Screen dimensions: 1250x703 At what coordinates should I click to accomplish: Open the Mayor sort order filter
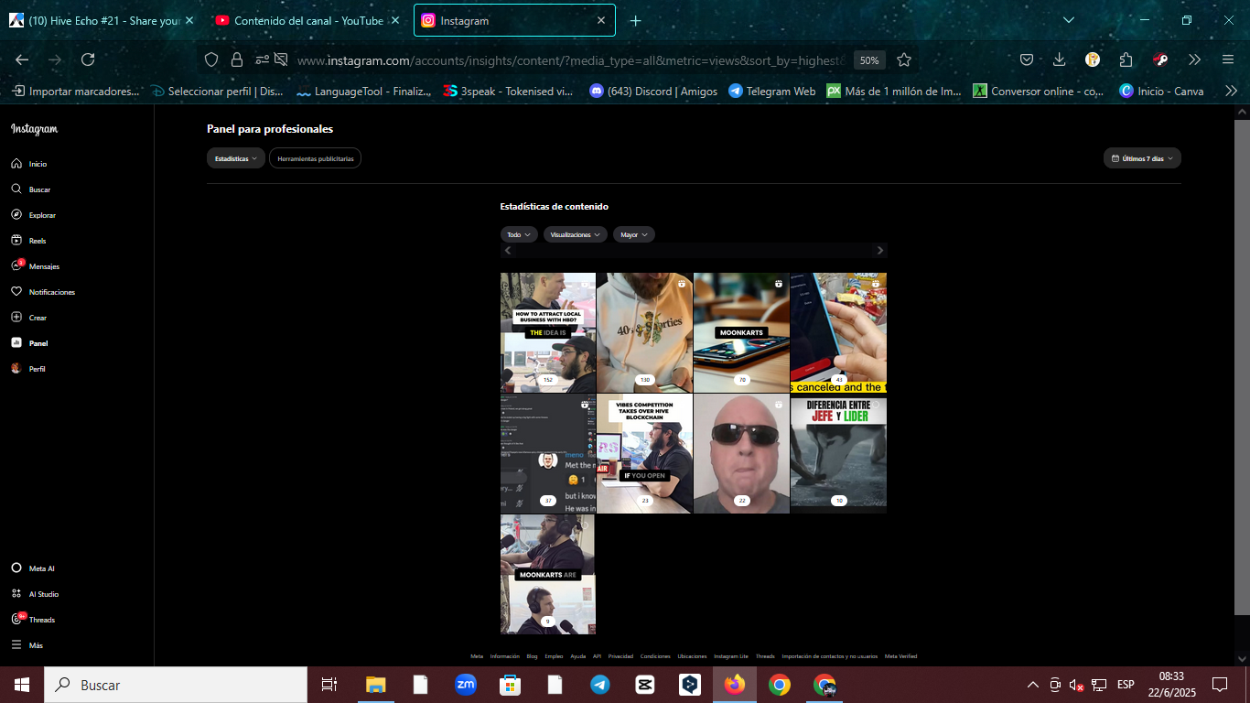pos(634,234)
